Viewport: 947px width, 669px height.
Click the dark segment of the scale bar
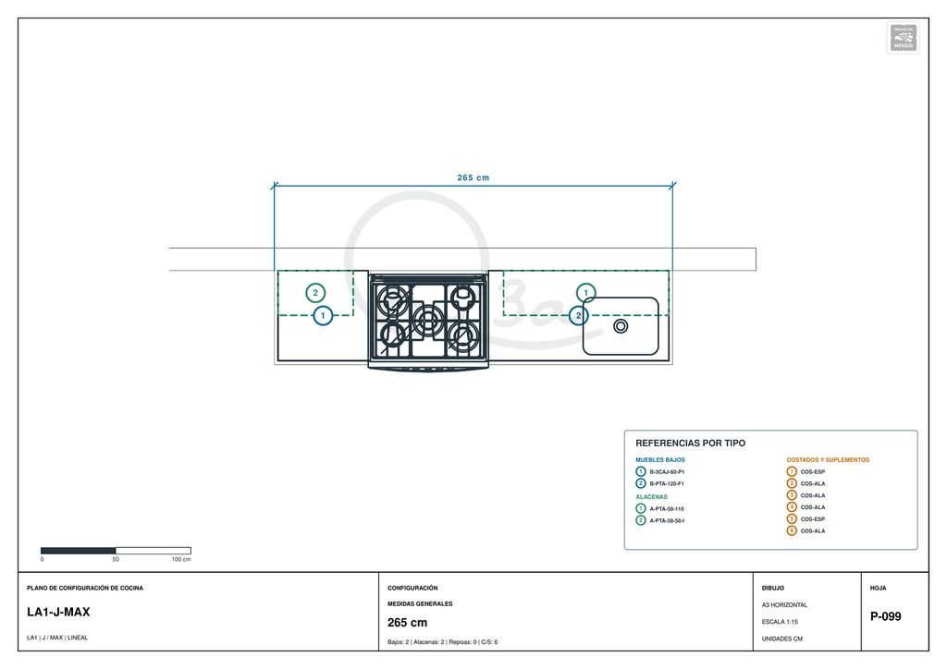pyautogui.click(x=78, y=551)
